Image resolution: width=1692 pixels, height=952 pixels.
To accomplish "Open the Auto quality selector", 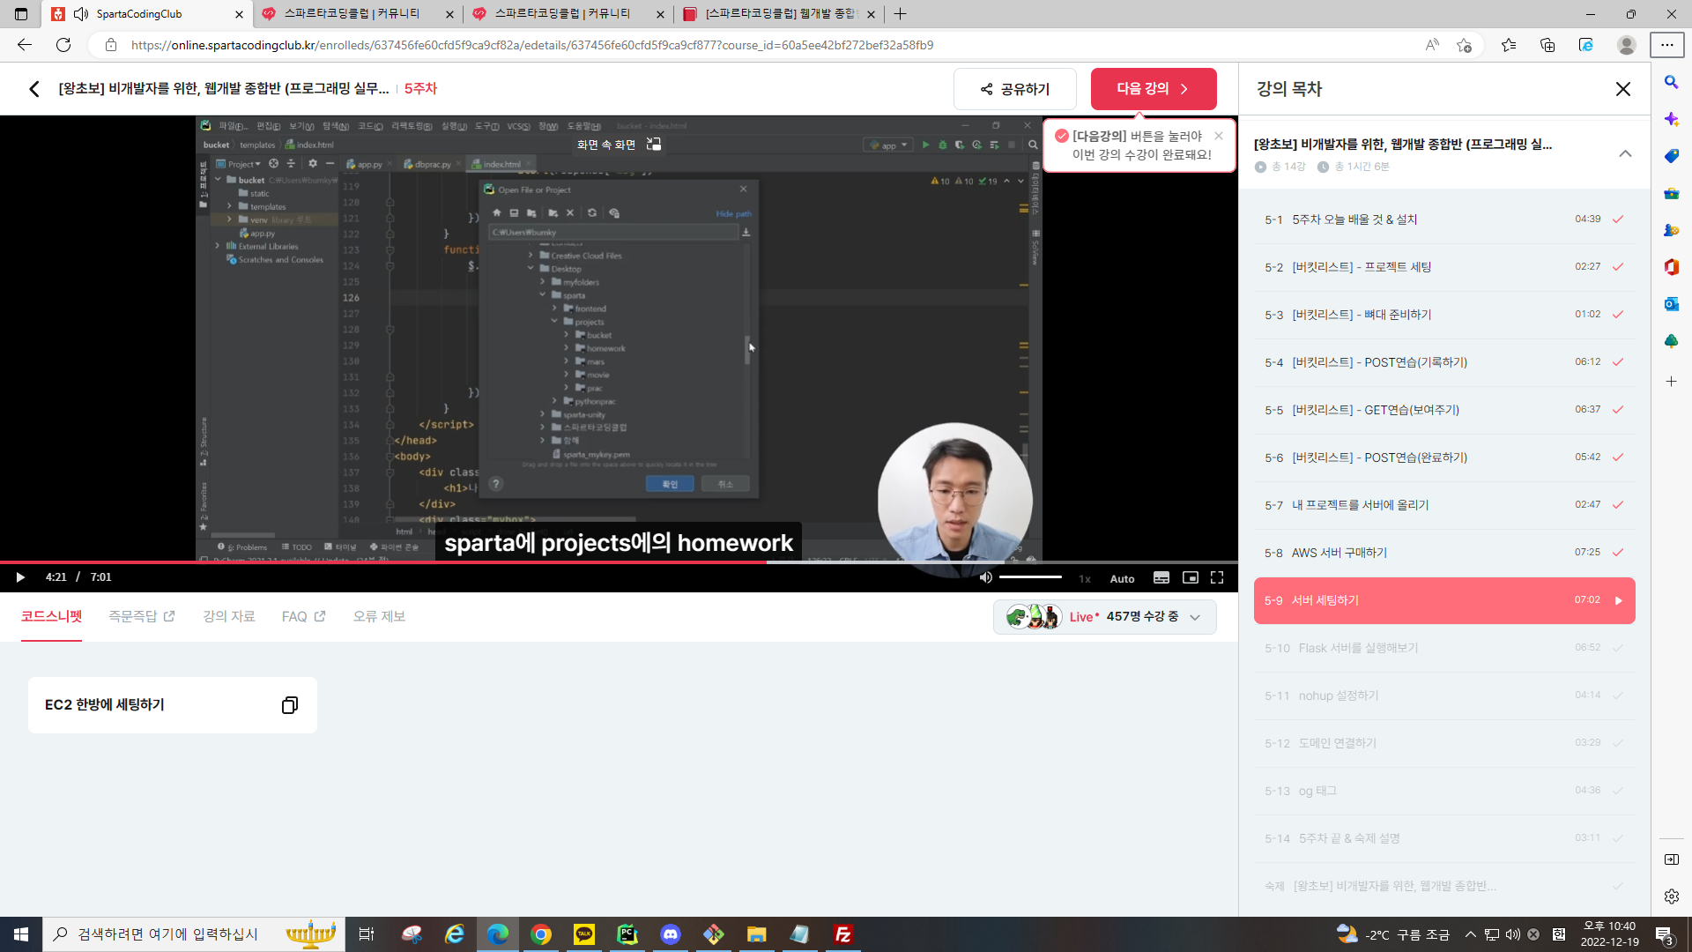I will (1122, 578).
